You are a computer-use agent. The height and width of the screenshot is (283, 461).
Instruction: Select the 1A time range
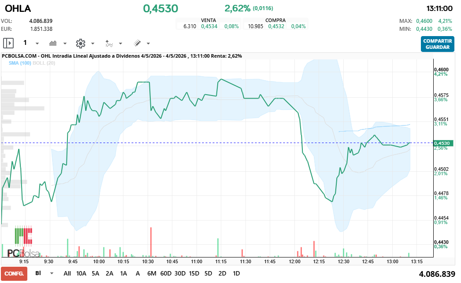click(123, 274)
